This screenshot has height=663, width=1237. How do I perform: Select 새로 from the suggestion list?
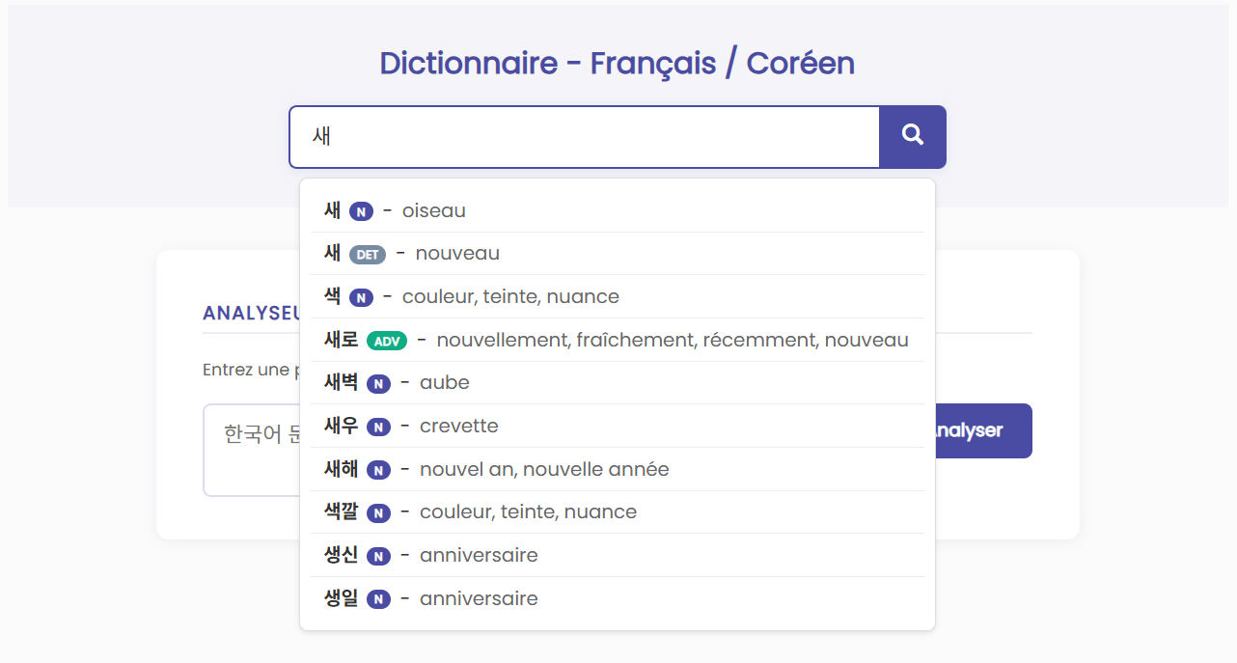pos(618,340)
